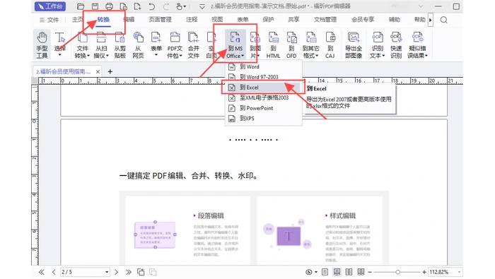Open the 会员专享 tab
This screenshot has width=495, height=279.
tap(363, 20)
